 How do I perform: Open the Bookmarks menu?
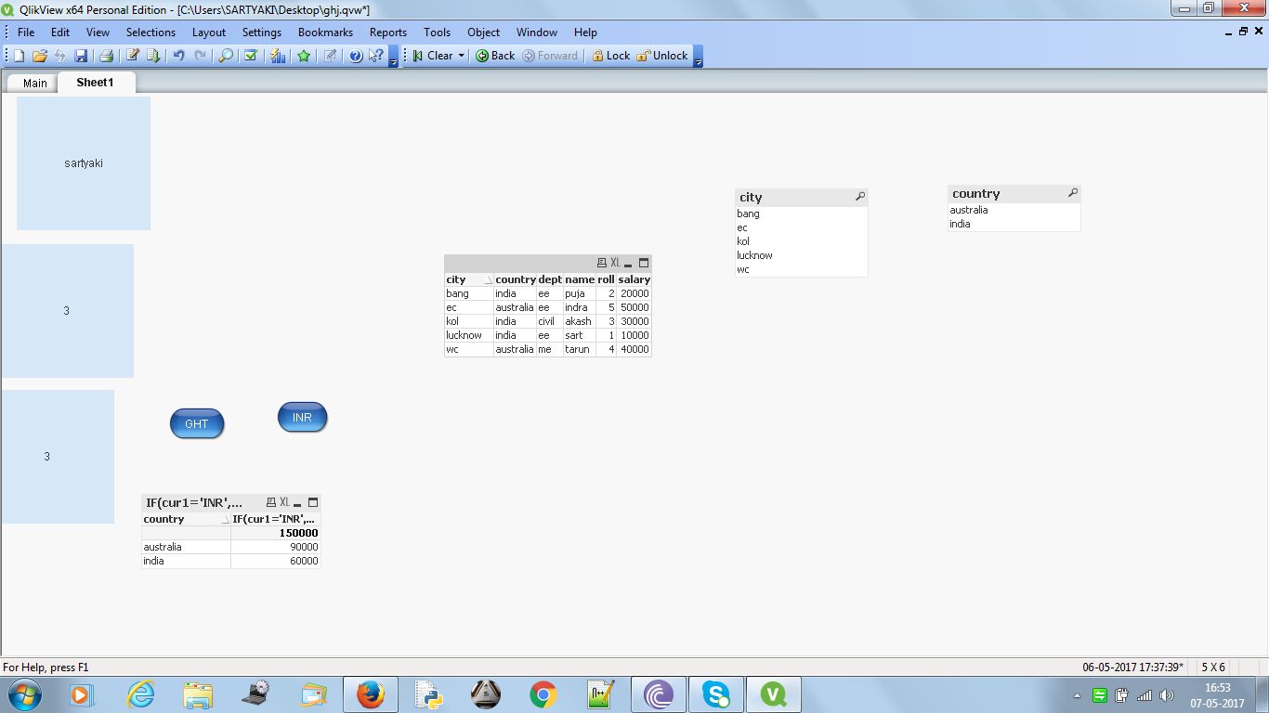click(325, 32)
